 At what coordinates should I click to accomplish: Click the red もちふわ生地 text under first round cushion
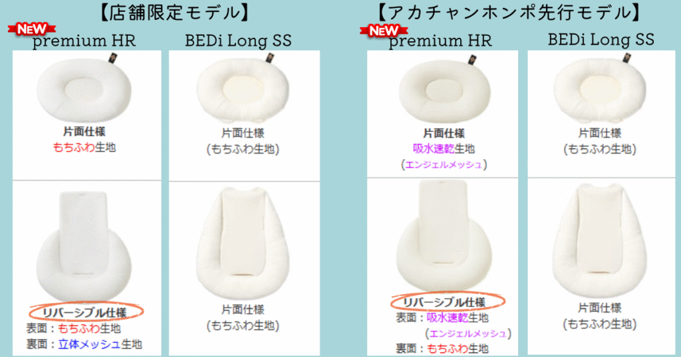[x=84, y=147]
